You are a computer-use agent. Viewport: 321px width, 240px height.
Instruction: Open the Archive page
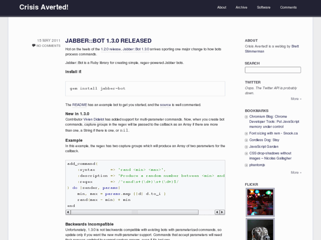coord(242,7)
